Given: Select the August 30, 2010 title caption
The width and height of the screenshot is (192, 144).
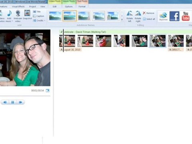Looking at the screenshot, I should pyautogui.click(x=70, y=50).
